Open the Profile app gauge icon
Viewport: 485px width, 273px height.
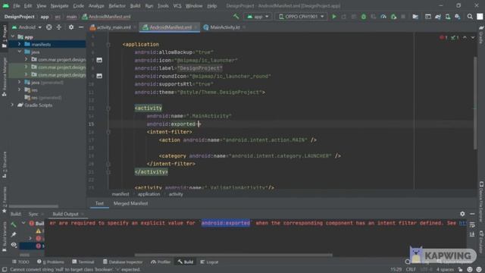[x=383, y=17]
